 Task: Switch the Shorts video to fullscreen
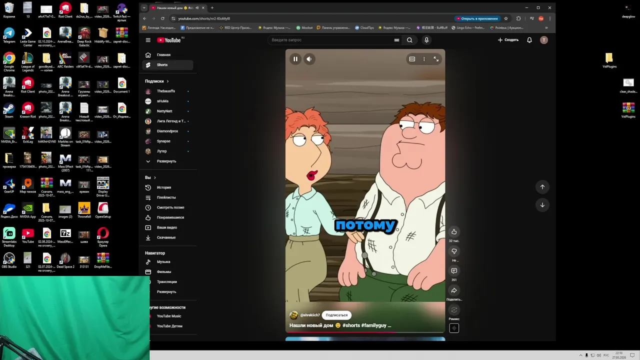[x=436, y=59]
